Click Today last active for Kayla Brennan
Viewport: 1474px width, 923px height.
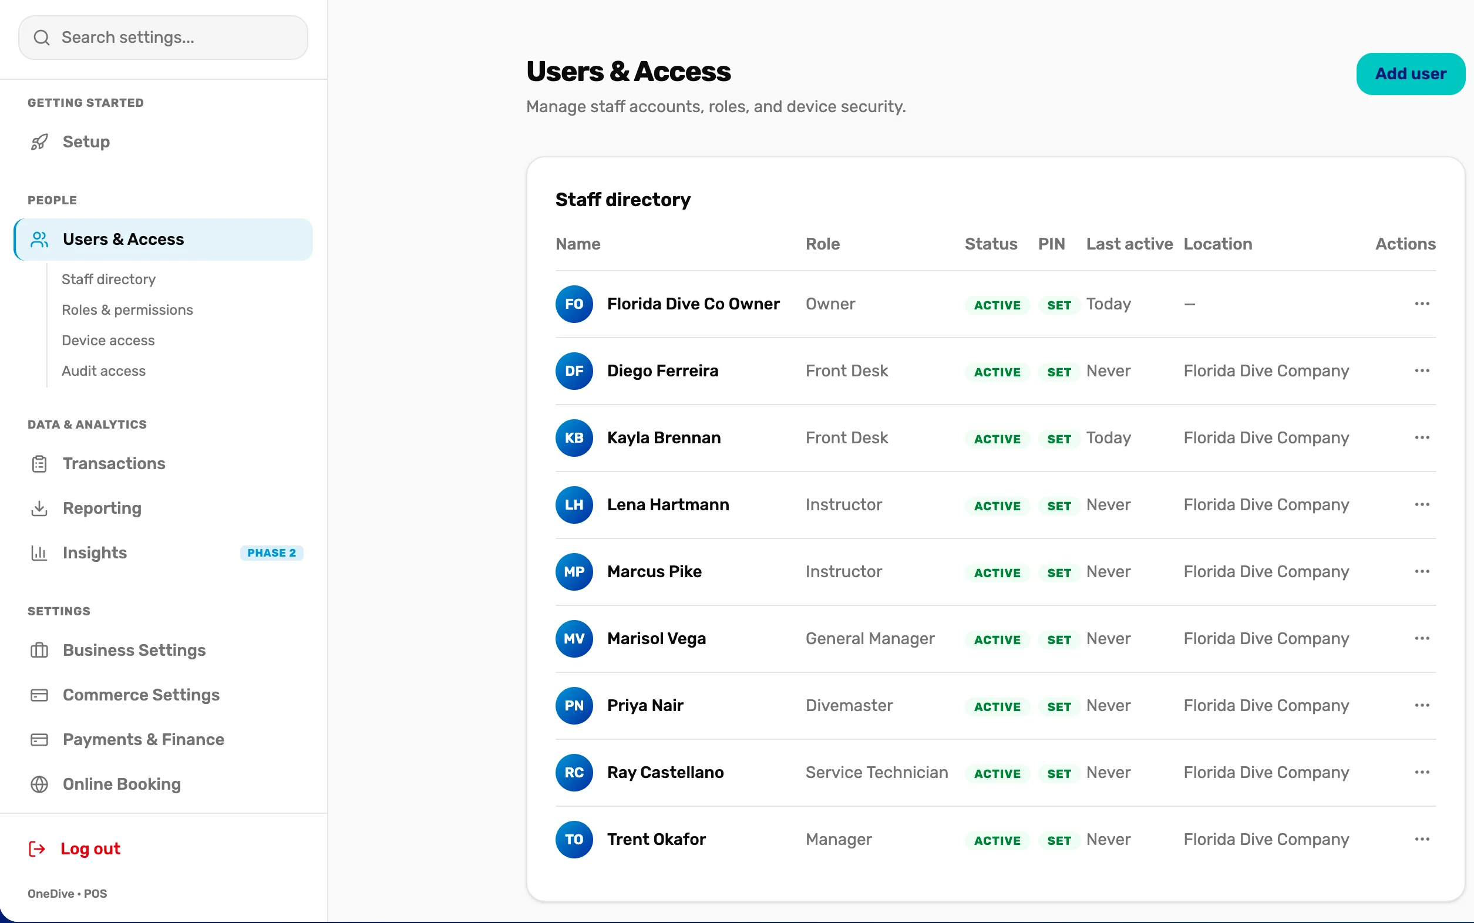[1108, 437]
